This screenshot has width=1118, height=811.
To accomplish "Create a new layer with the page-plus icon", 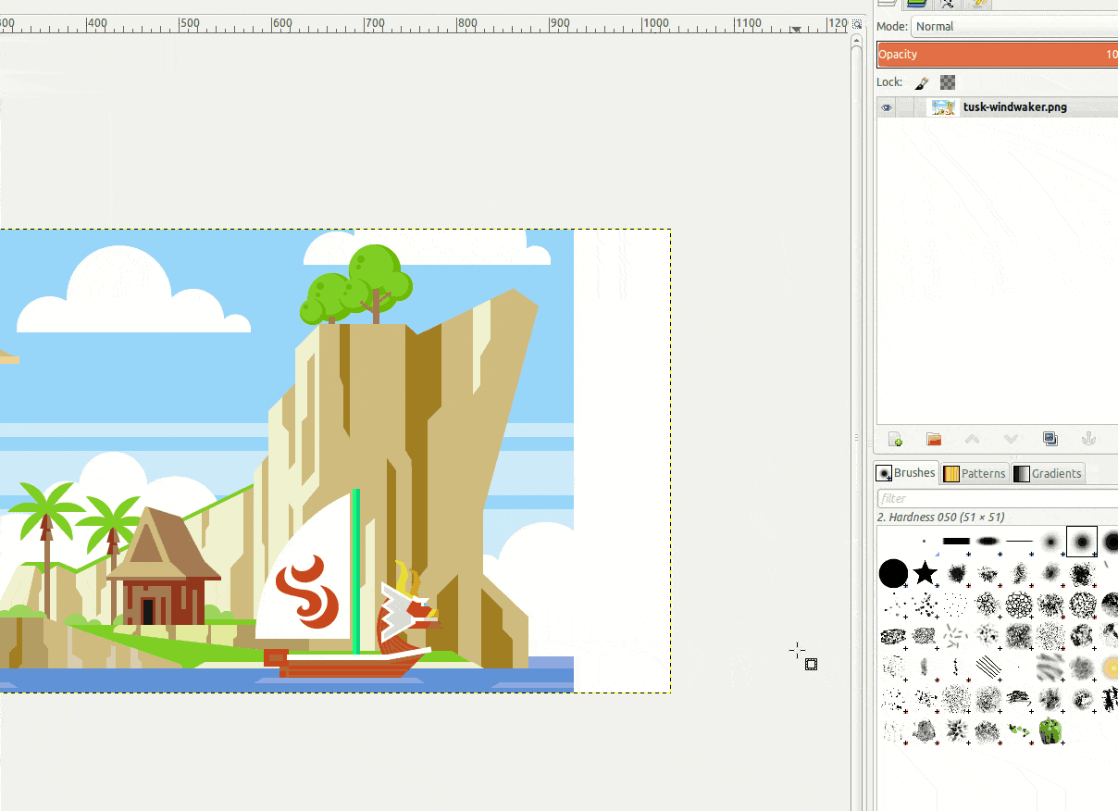I will coord(895,439).
